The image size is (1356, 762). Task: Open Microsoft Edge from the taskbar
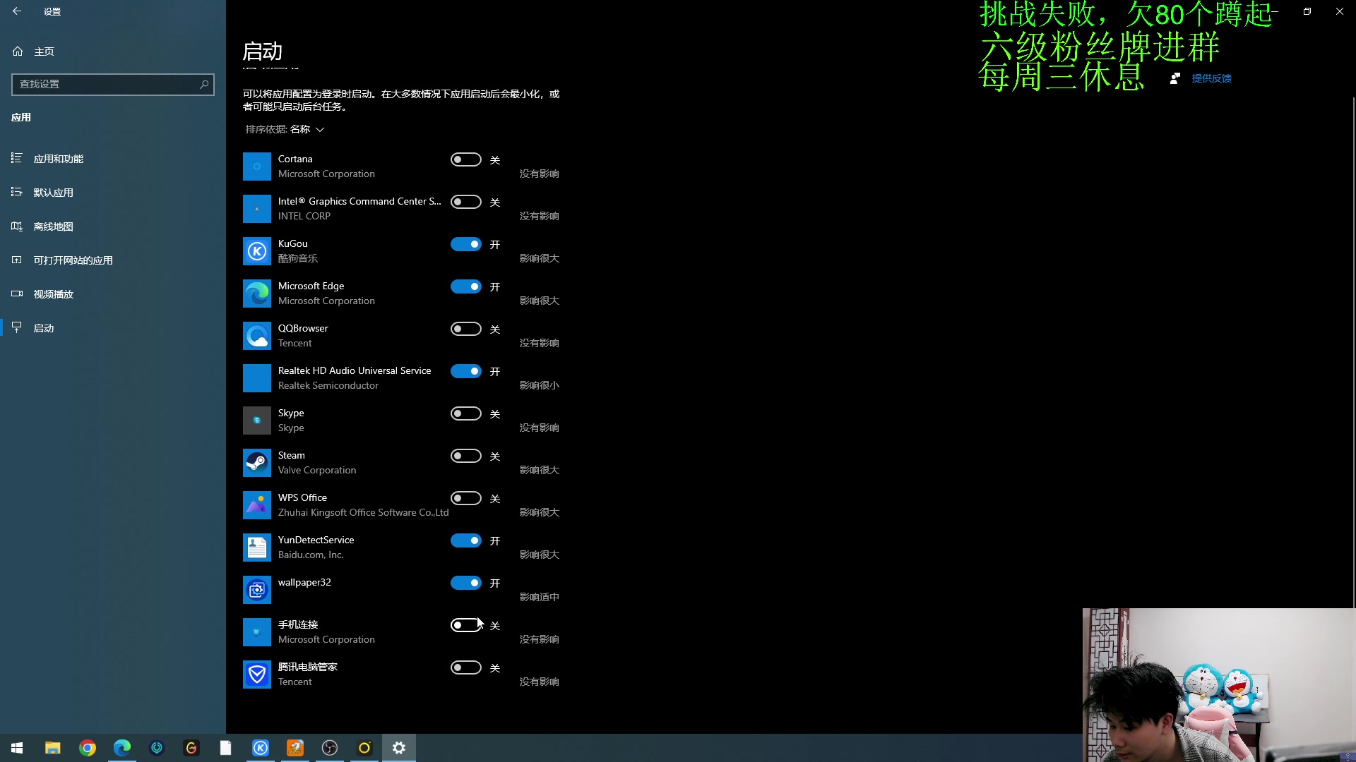(x=122, y=748)
